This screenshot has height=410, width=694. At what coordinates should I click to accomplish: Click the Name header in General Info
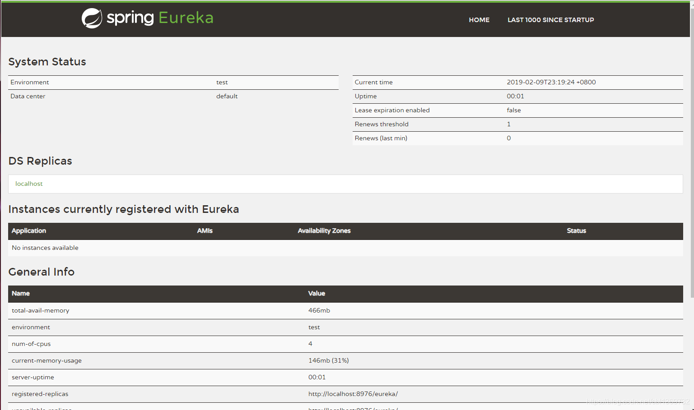pos(21,294)
